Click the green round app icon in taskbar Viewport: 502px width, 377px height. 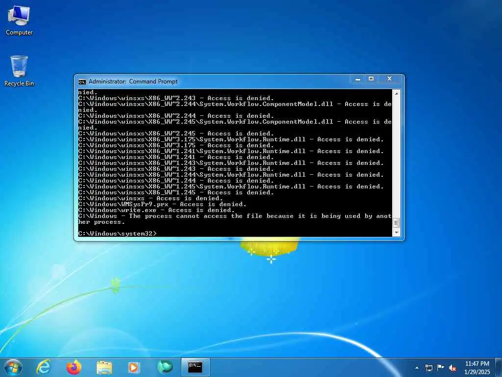[165, 367]
